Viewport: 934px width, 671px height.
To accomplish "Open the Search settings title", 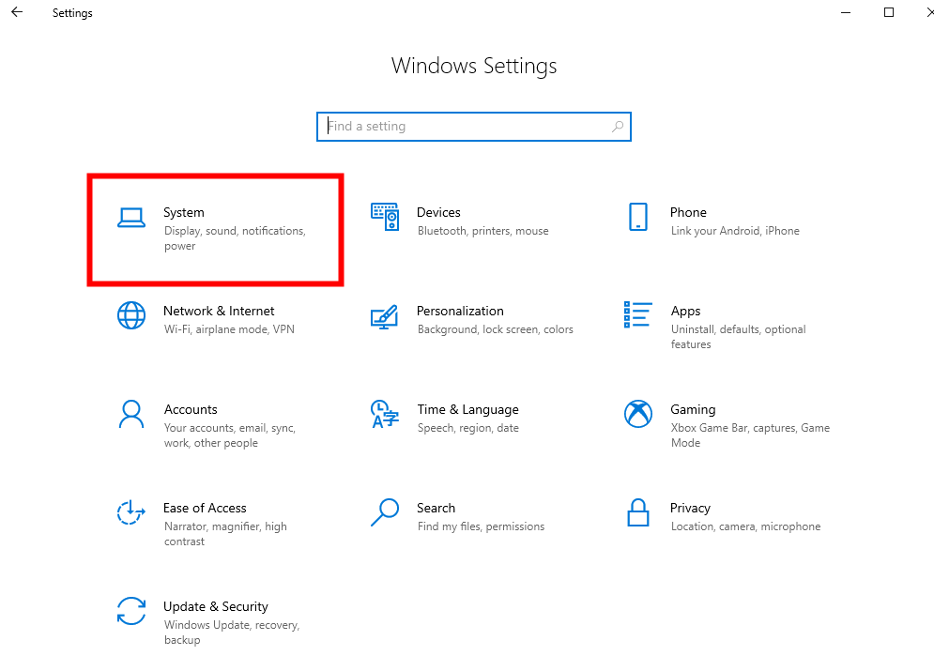I will [x=436, y=508].
